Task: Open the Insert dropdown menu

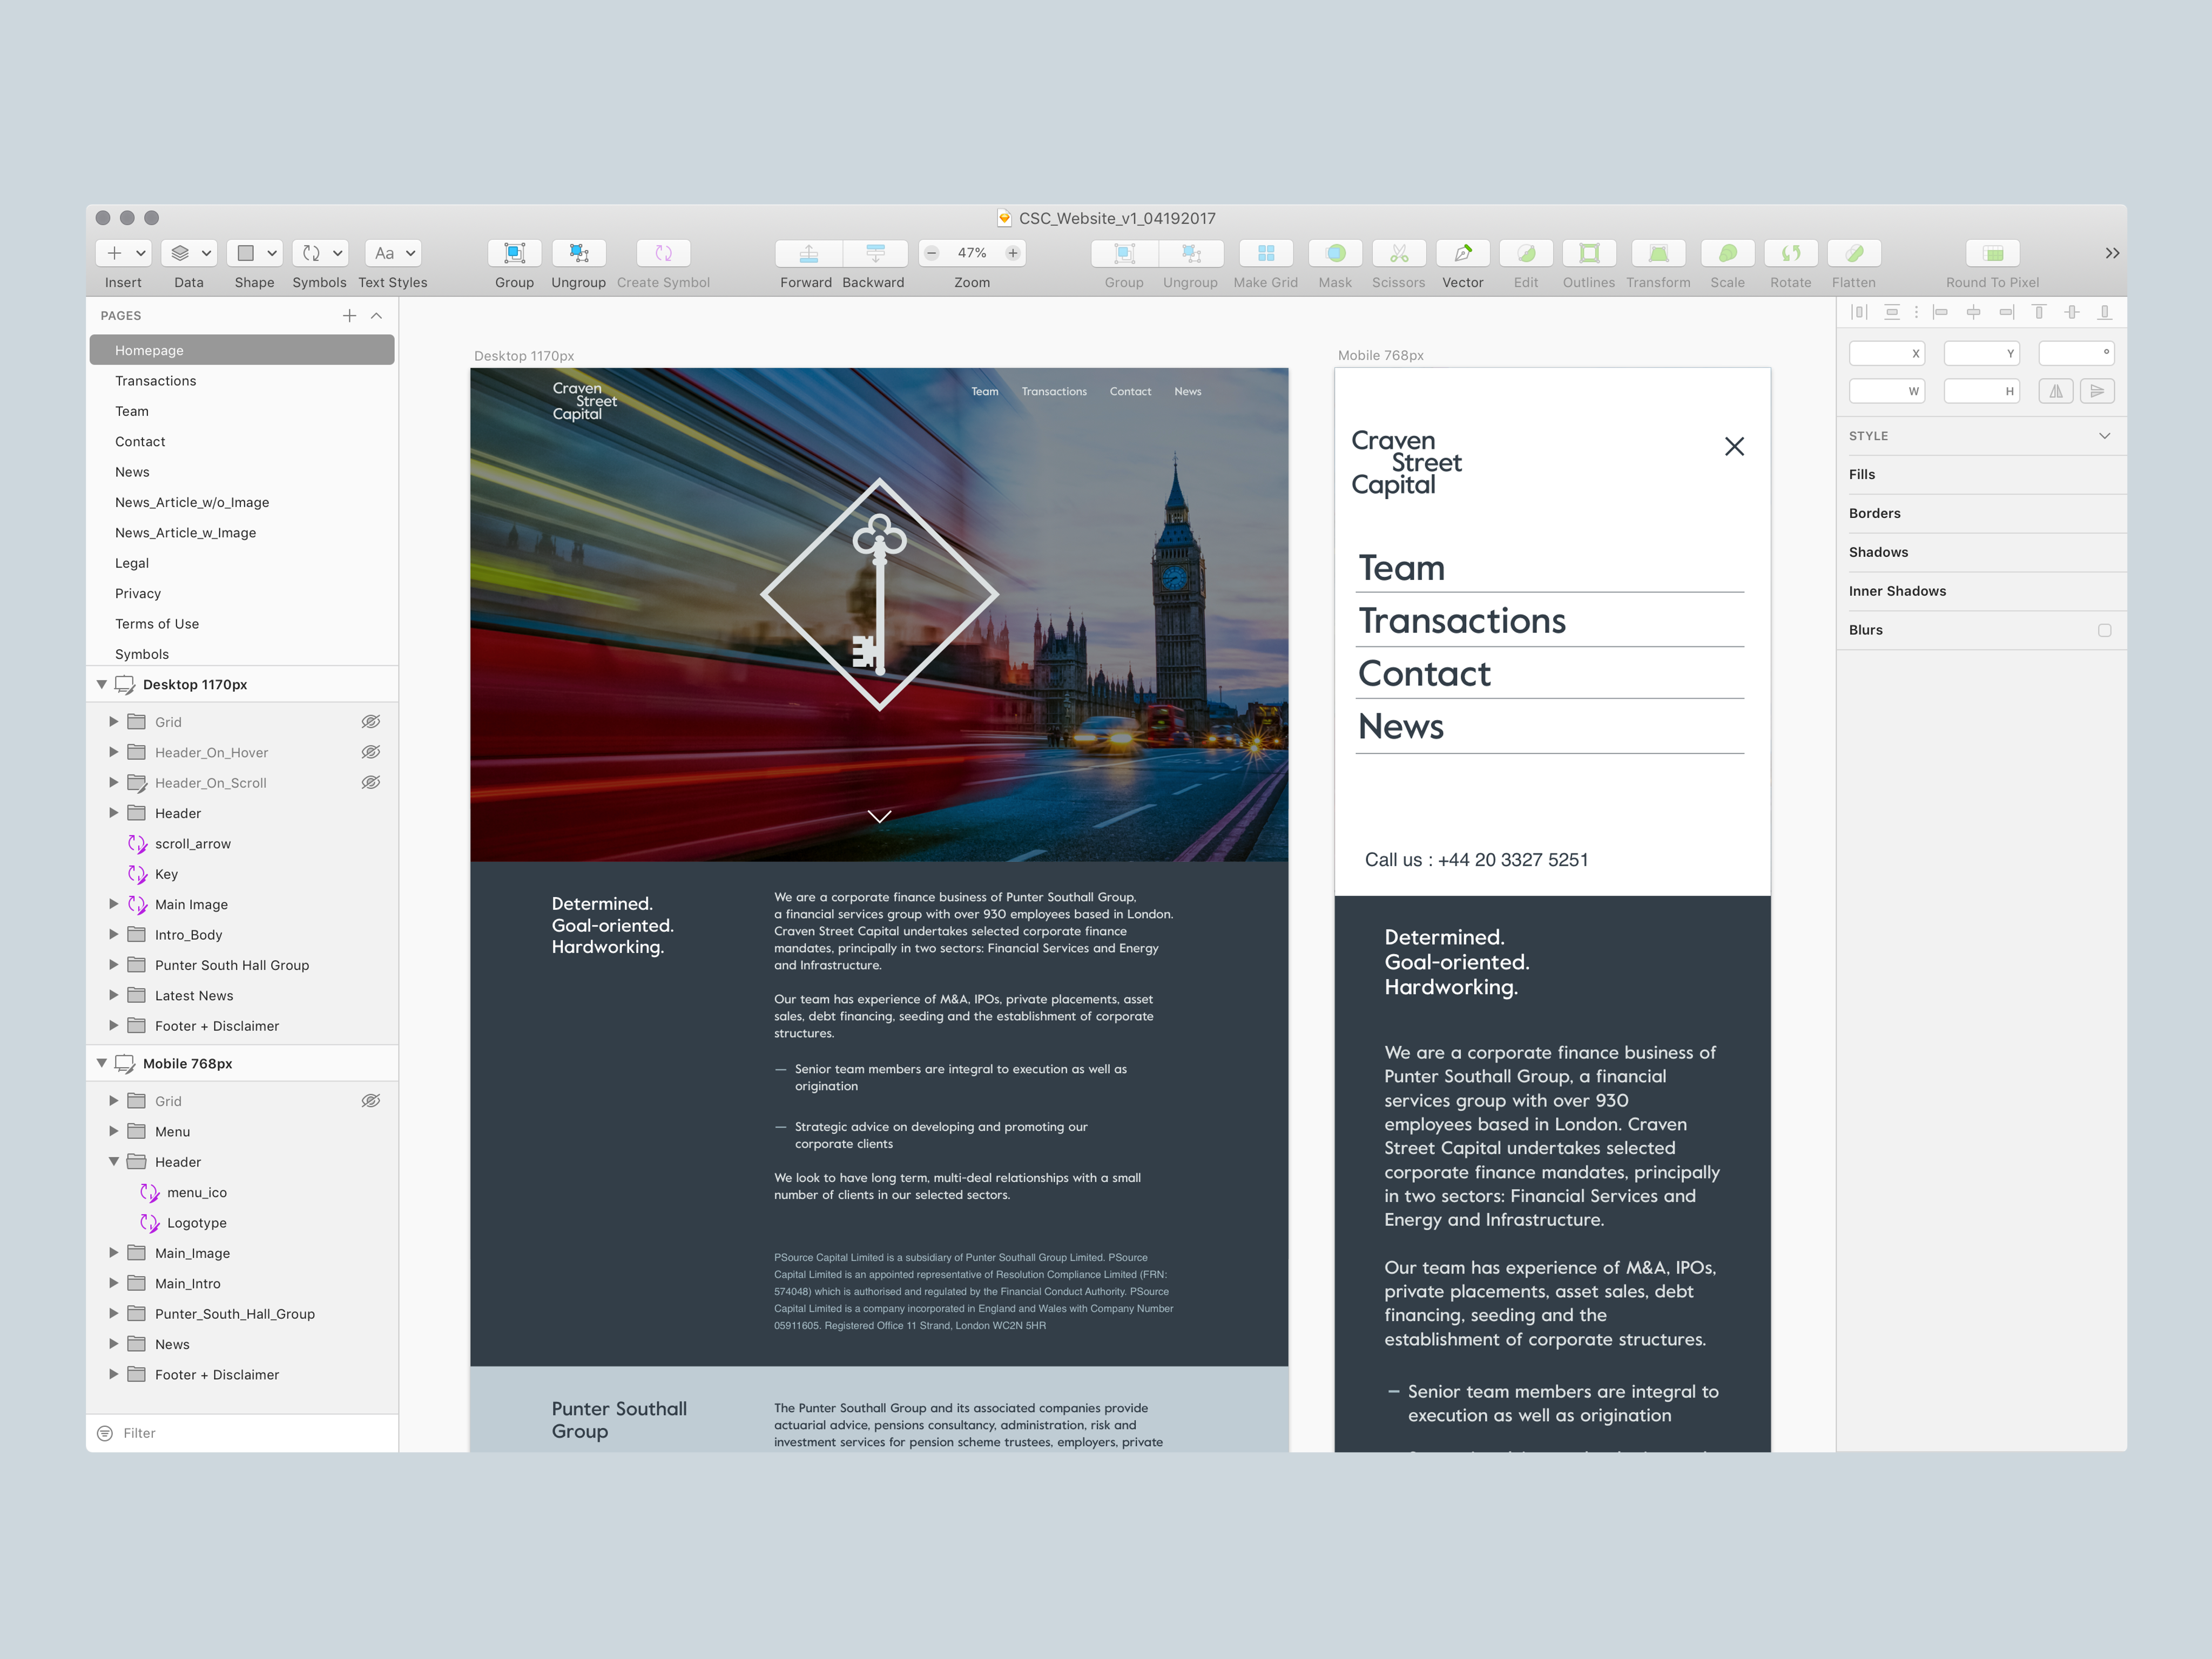Action: (124, 253)
